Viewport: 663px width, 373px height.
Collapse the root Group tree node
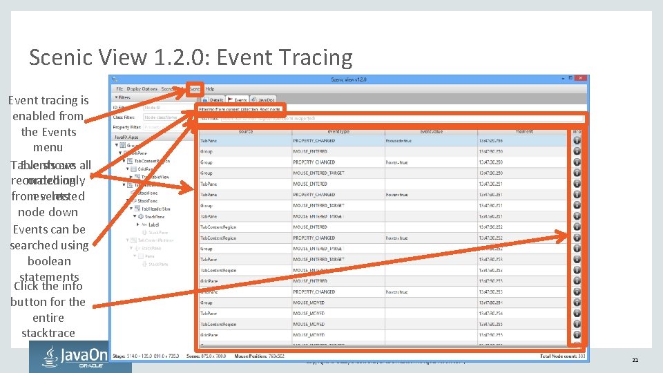(117, 145)
